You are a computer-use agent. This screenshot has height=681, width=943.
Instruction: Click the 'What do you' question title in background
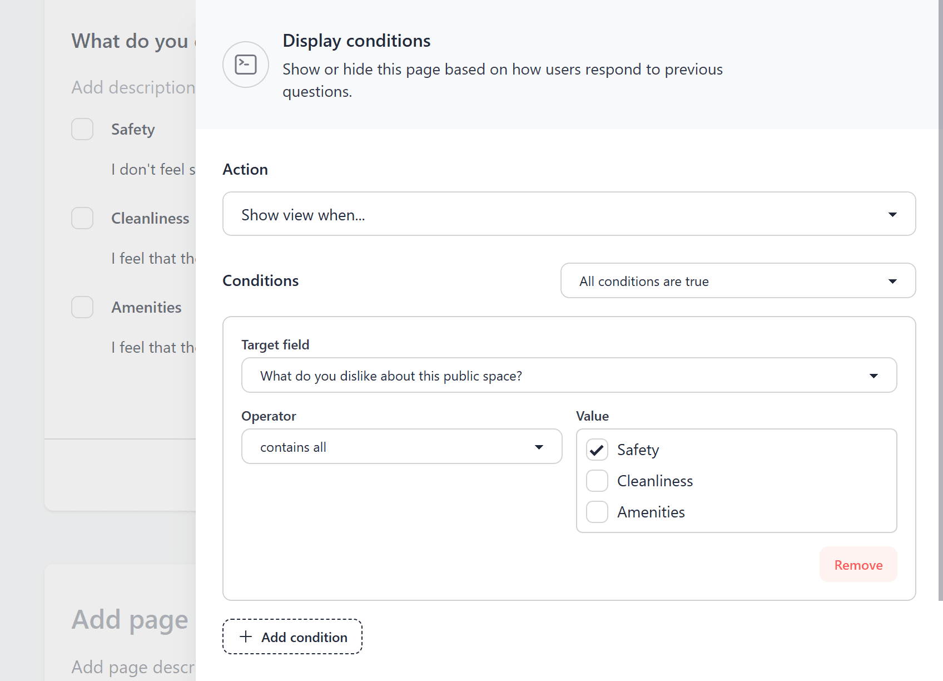(133, 41)
